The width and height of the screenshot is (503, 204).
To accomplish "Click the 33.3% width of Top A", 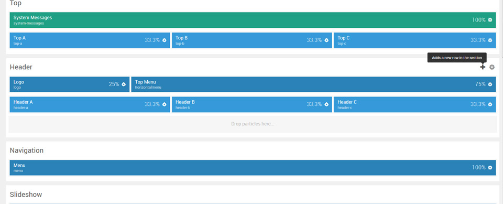I will 152,40.
